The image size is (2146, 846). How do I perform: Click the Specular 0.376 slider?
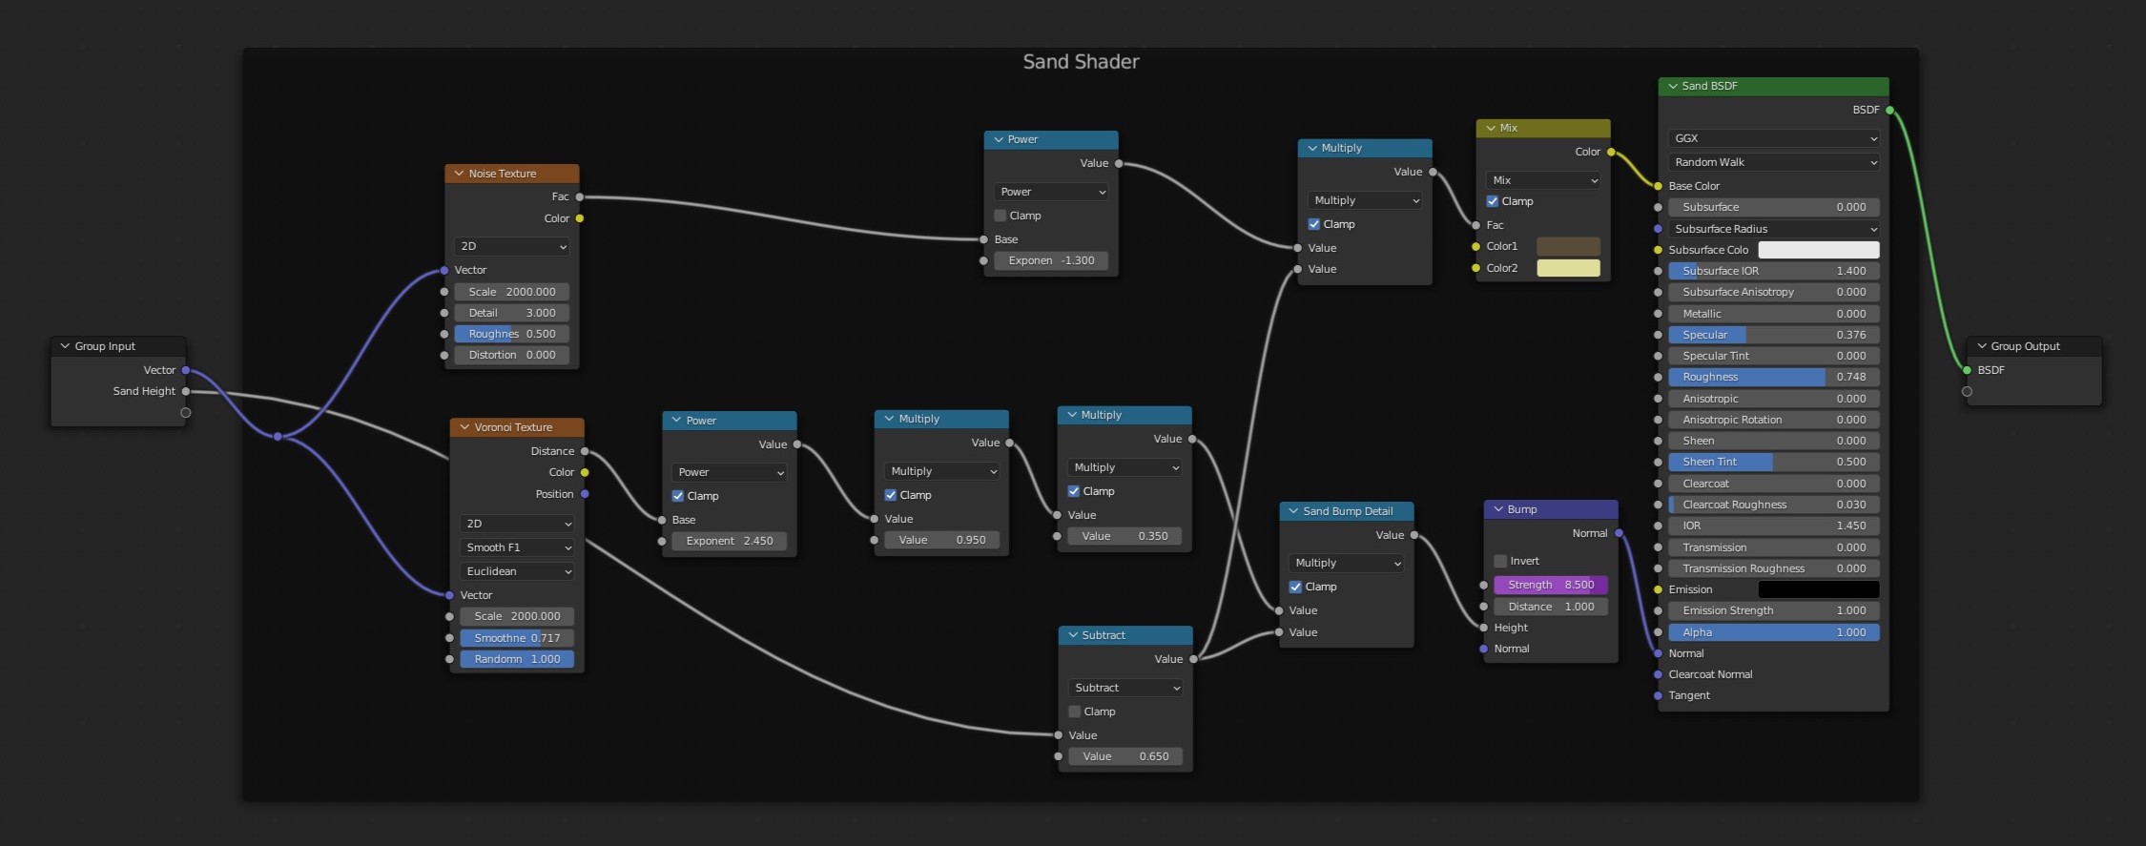(1774, 335)
